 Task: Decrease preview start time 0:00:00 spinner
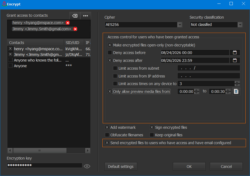pyautogui.click(x=197, y=93)
